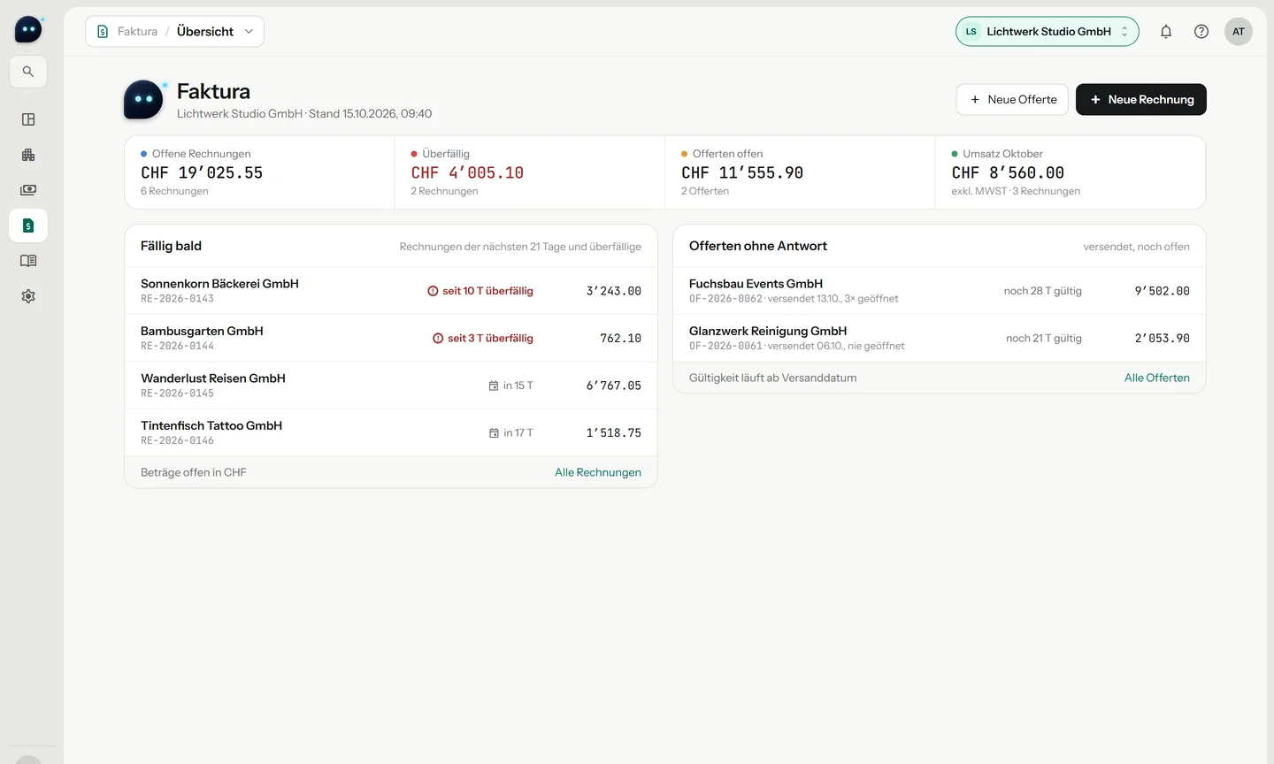Click overdue warning icon for Bambusgarten GmbH
This screenshot has height=764, width=1274.
coord(438,339)
